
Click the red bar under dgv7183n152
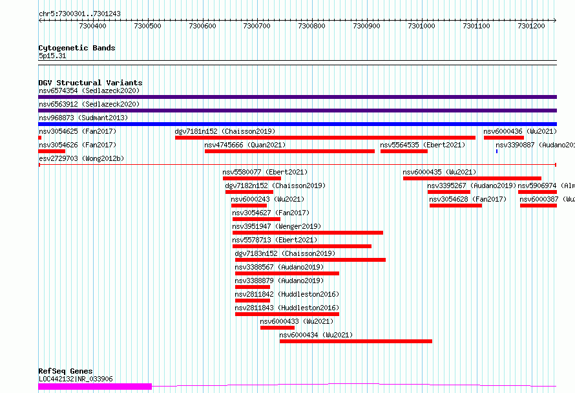tap(310, 260)
